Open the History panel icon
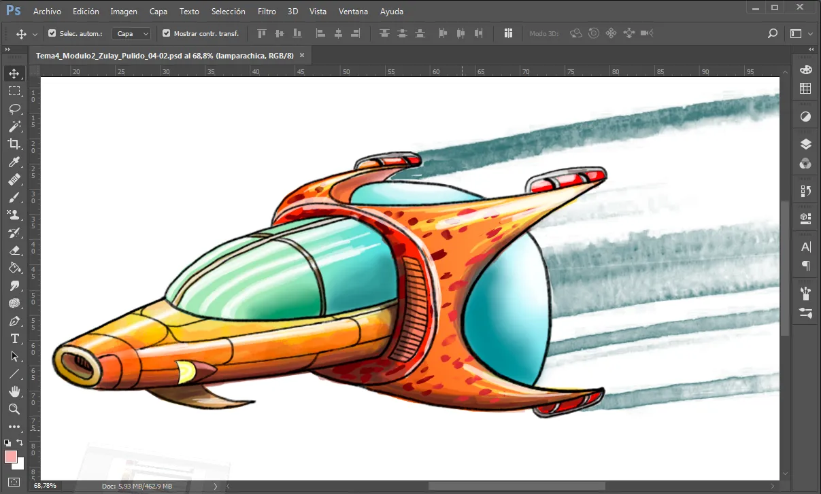 click(805, 191)
